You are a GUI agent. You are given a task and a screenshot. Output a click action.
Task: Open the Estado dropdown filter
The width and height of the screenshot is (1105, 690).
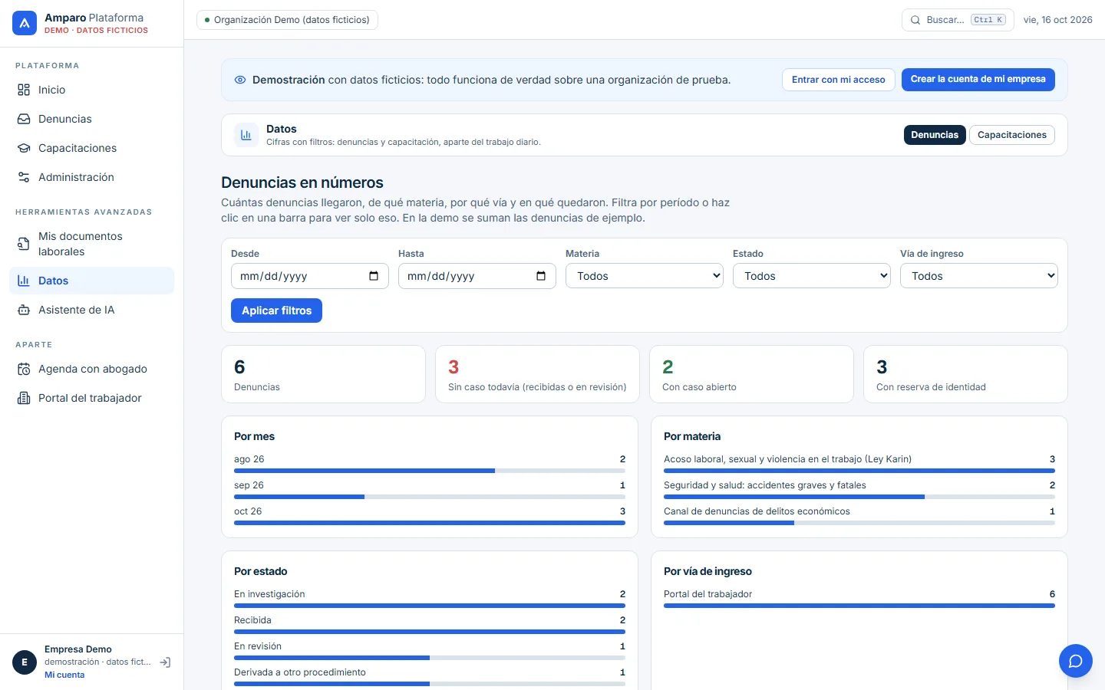(x=812, y=276)
